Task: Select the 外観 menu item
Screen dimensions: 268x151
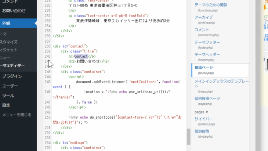Action: point(18,23)
